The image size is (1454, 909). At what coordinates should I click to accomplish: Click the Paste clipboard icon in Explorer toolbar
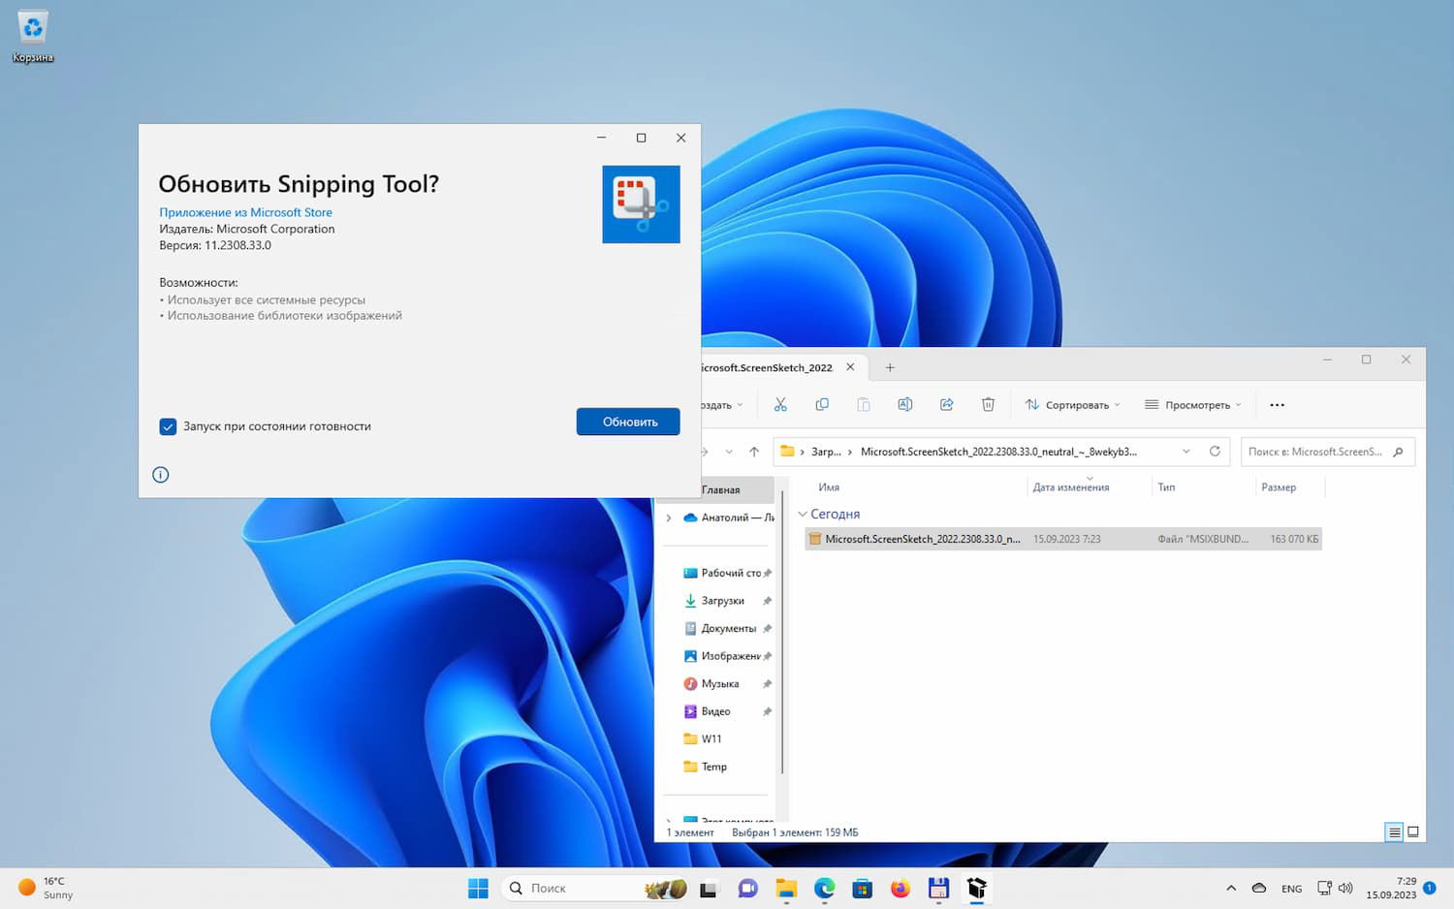pos(864,405)
